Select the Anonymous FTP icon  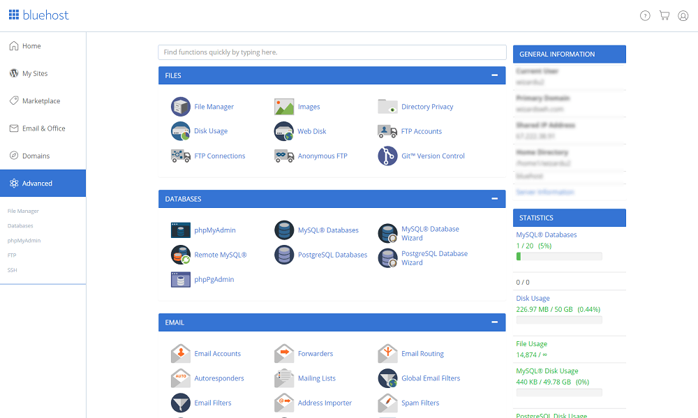pos(284,156)
